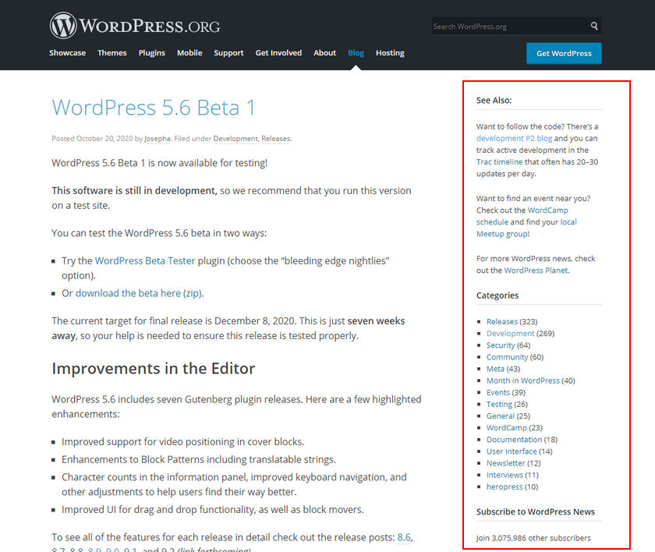Click "This software is still in development" text
655x552 pixels.
tap(134, 190)
